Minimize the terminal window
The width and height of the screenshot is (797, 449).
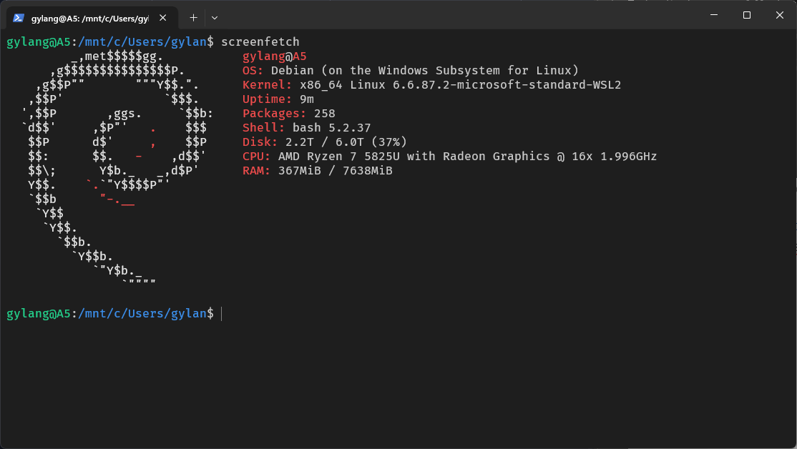[x=713, y=15]
